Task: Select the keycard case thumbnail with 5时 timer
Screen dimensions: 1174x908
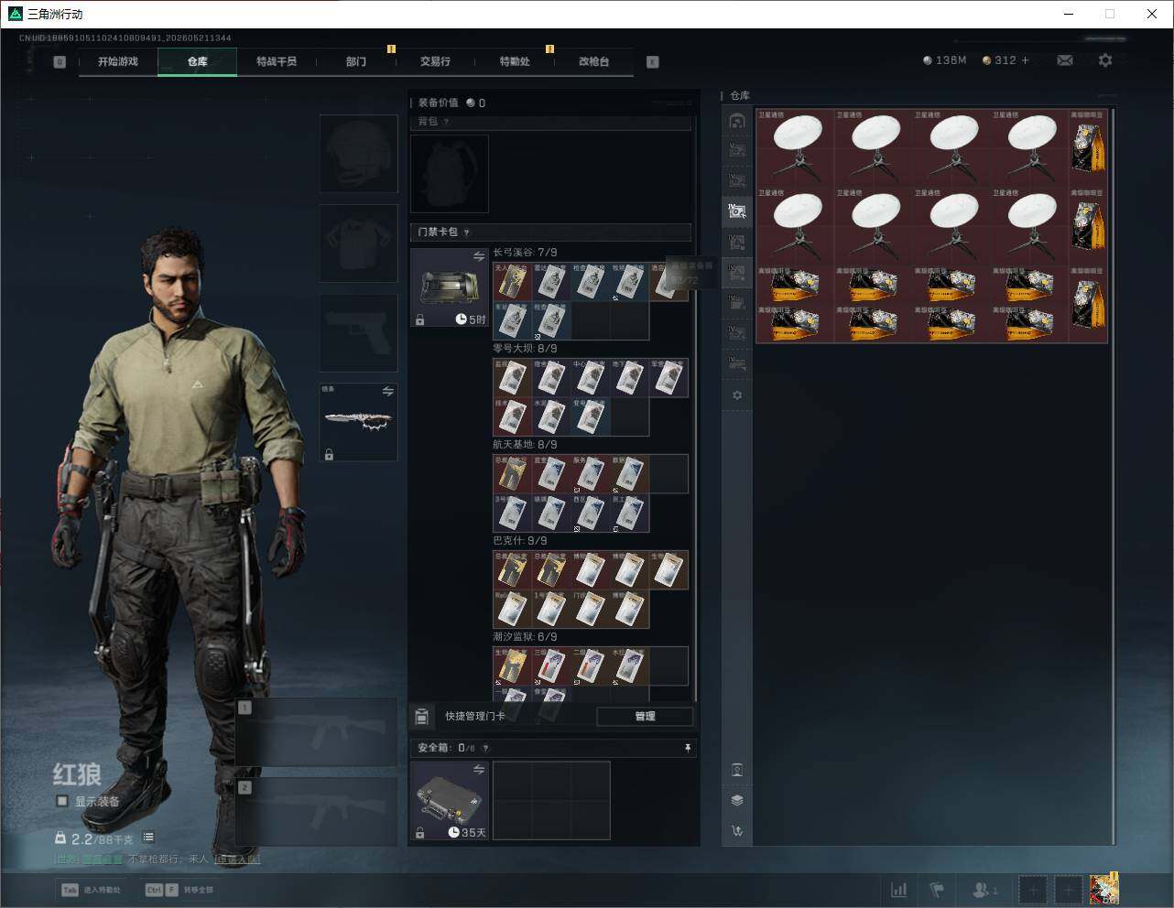Action: (x=450, y=287)
